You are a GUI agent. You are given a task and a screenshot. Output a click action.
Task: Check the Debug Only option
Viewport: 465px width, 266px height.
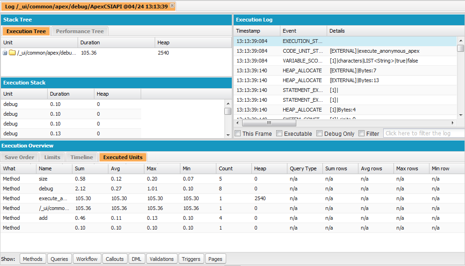(x=320, y=133)
